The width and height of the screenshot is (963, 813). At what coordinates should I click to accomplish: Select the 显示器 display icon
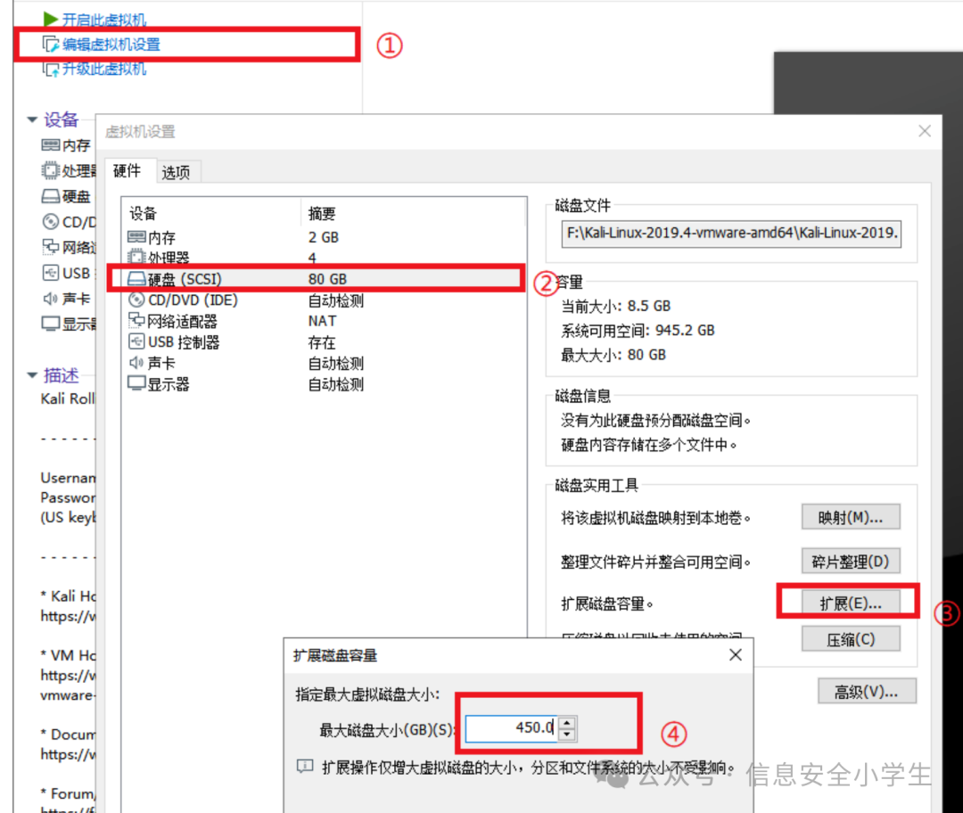[137, 384]
